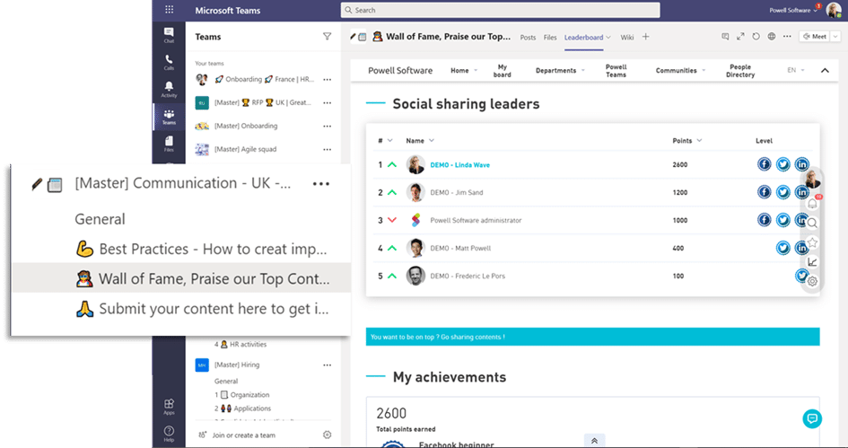The image size is (848, 448).
Task: Open the Activity bell icon
Action: point(169,89)
